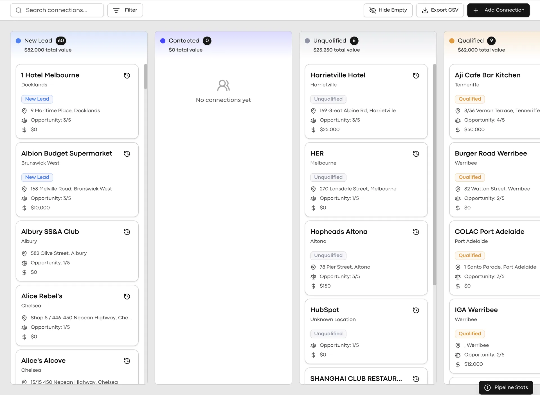Image resolution: width=540 pixels, height=395 pixels.
Task: Click '270 Lonsdale Street, Melbourne' address
Action: coord(358,189)
